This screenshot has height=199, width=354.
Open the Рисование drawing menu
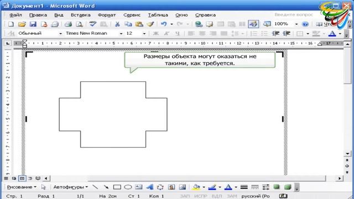pos(22,187)
